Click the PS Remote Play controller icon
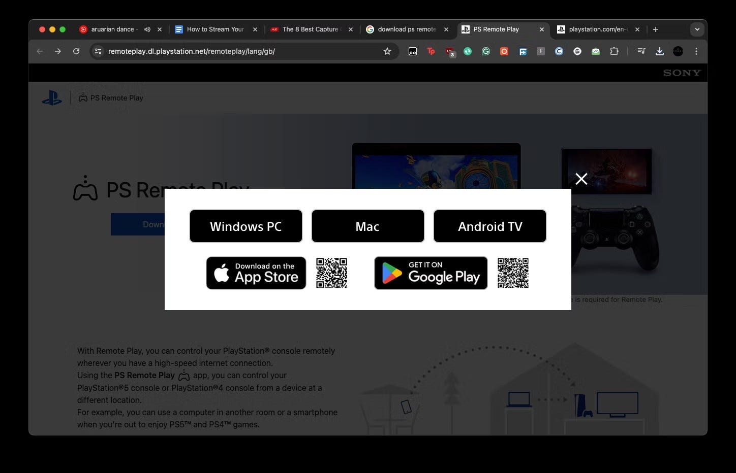Viewport: 736px width, 473px height. tap(83, 96)
